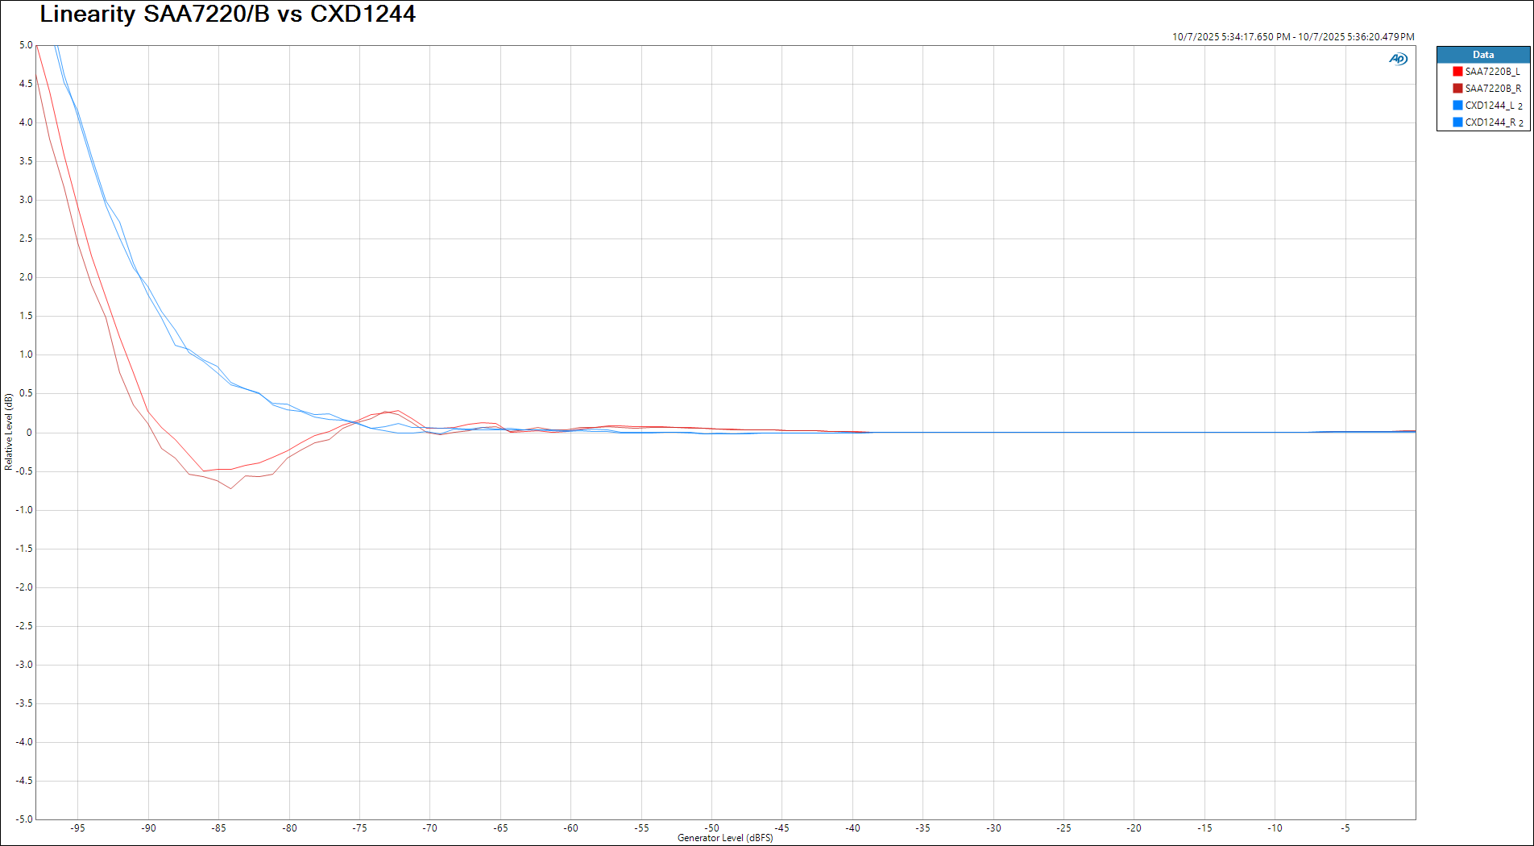This screenshot has width=1534, height=846.
Task: Click the Data legend header
Action: click(1482, 55)
